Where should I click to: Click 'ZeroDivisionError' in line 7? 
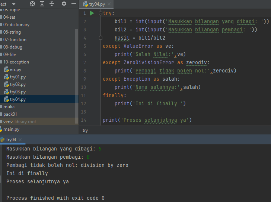click(149, 62)
